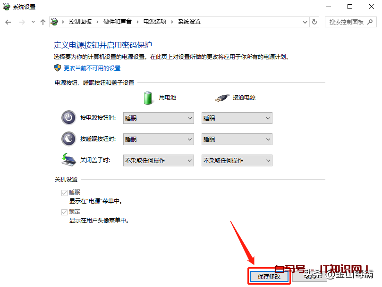Click the power button icon
Screen dimensions: 382x287
pyautogui.click(x=68, y=118)
